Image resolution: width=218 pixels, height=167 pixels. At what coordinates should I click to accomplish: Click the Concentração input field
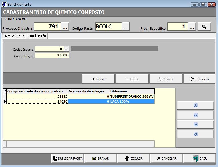pos(52,56)
